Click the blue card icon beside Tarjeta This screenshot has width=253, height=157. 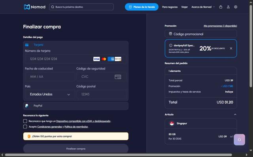(27, 45)
